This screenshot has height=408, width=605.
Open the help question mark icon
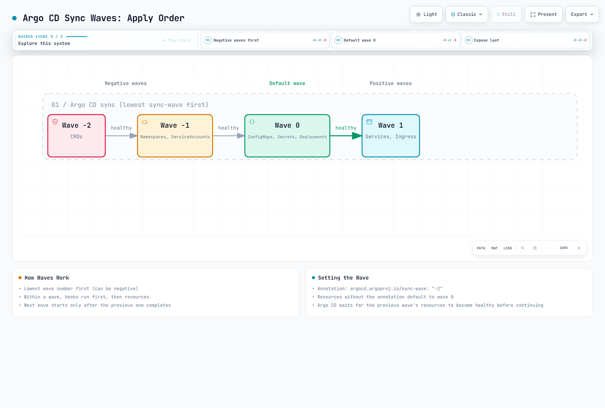click(x=535, y=248)
